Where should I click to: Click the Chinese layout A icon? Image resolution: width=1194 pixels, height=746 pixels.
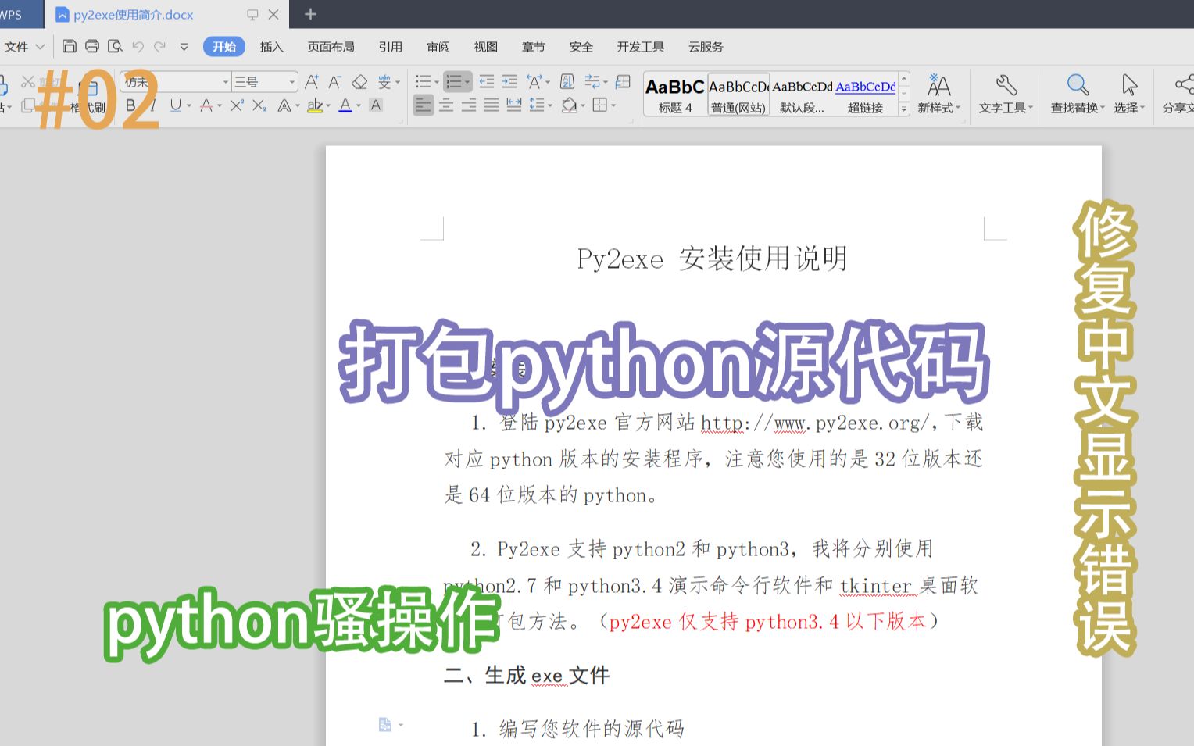[535, 81]
